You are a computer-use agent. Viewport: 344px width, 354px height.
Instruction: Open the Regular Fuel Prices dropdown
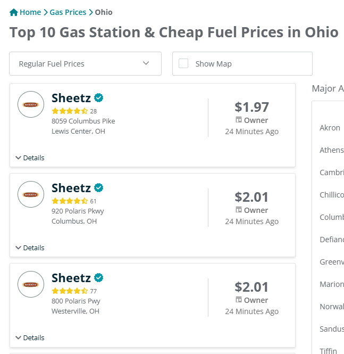pos(85,64)
